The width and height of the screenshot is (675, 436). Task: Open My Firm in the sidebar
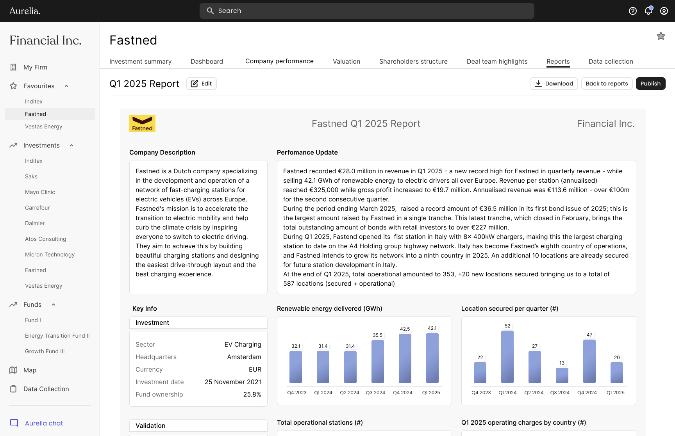click(35, 67)
